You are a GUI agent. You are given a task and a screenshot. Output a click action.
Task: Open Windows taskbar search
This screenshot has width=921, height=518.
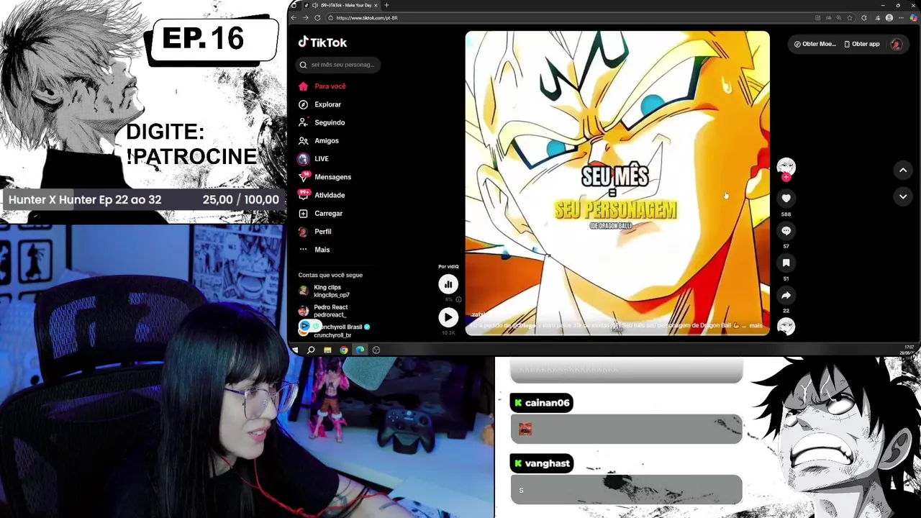point(311,350)
